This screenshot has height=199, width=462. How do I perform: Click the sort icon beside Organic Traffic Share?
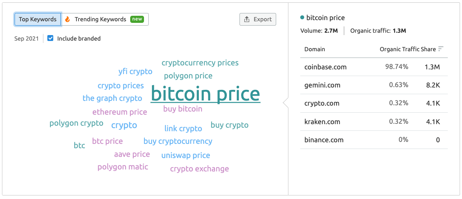pos(441,49)
